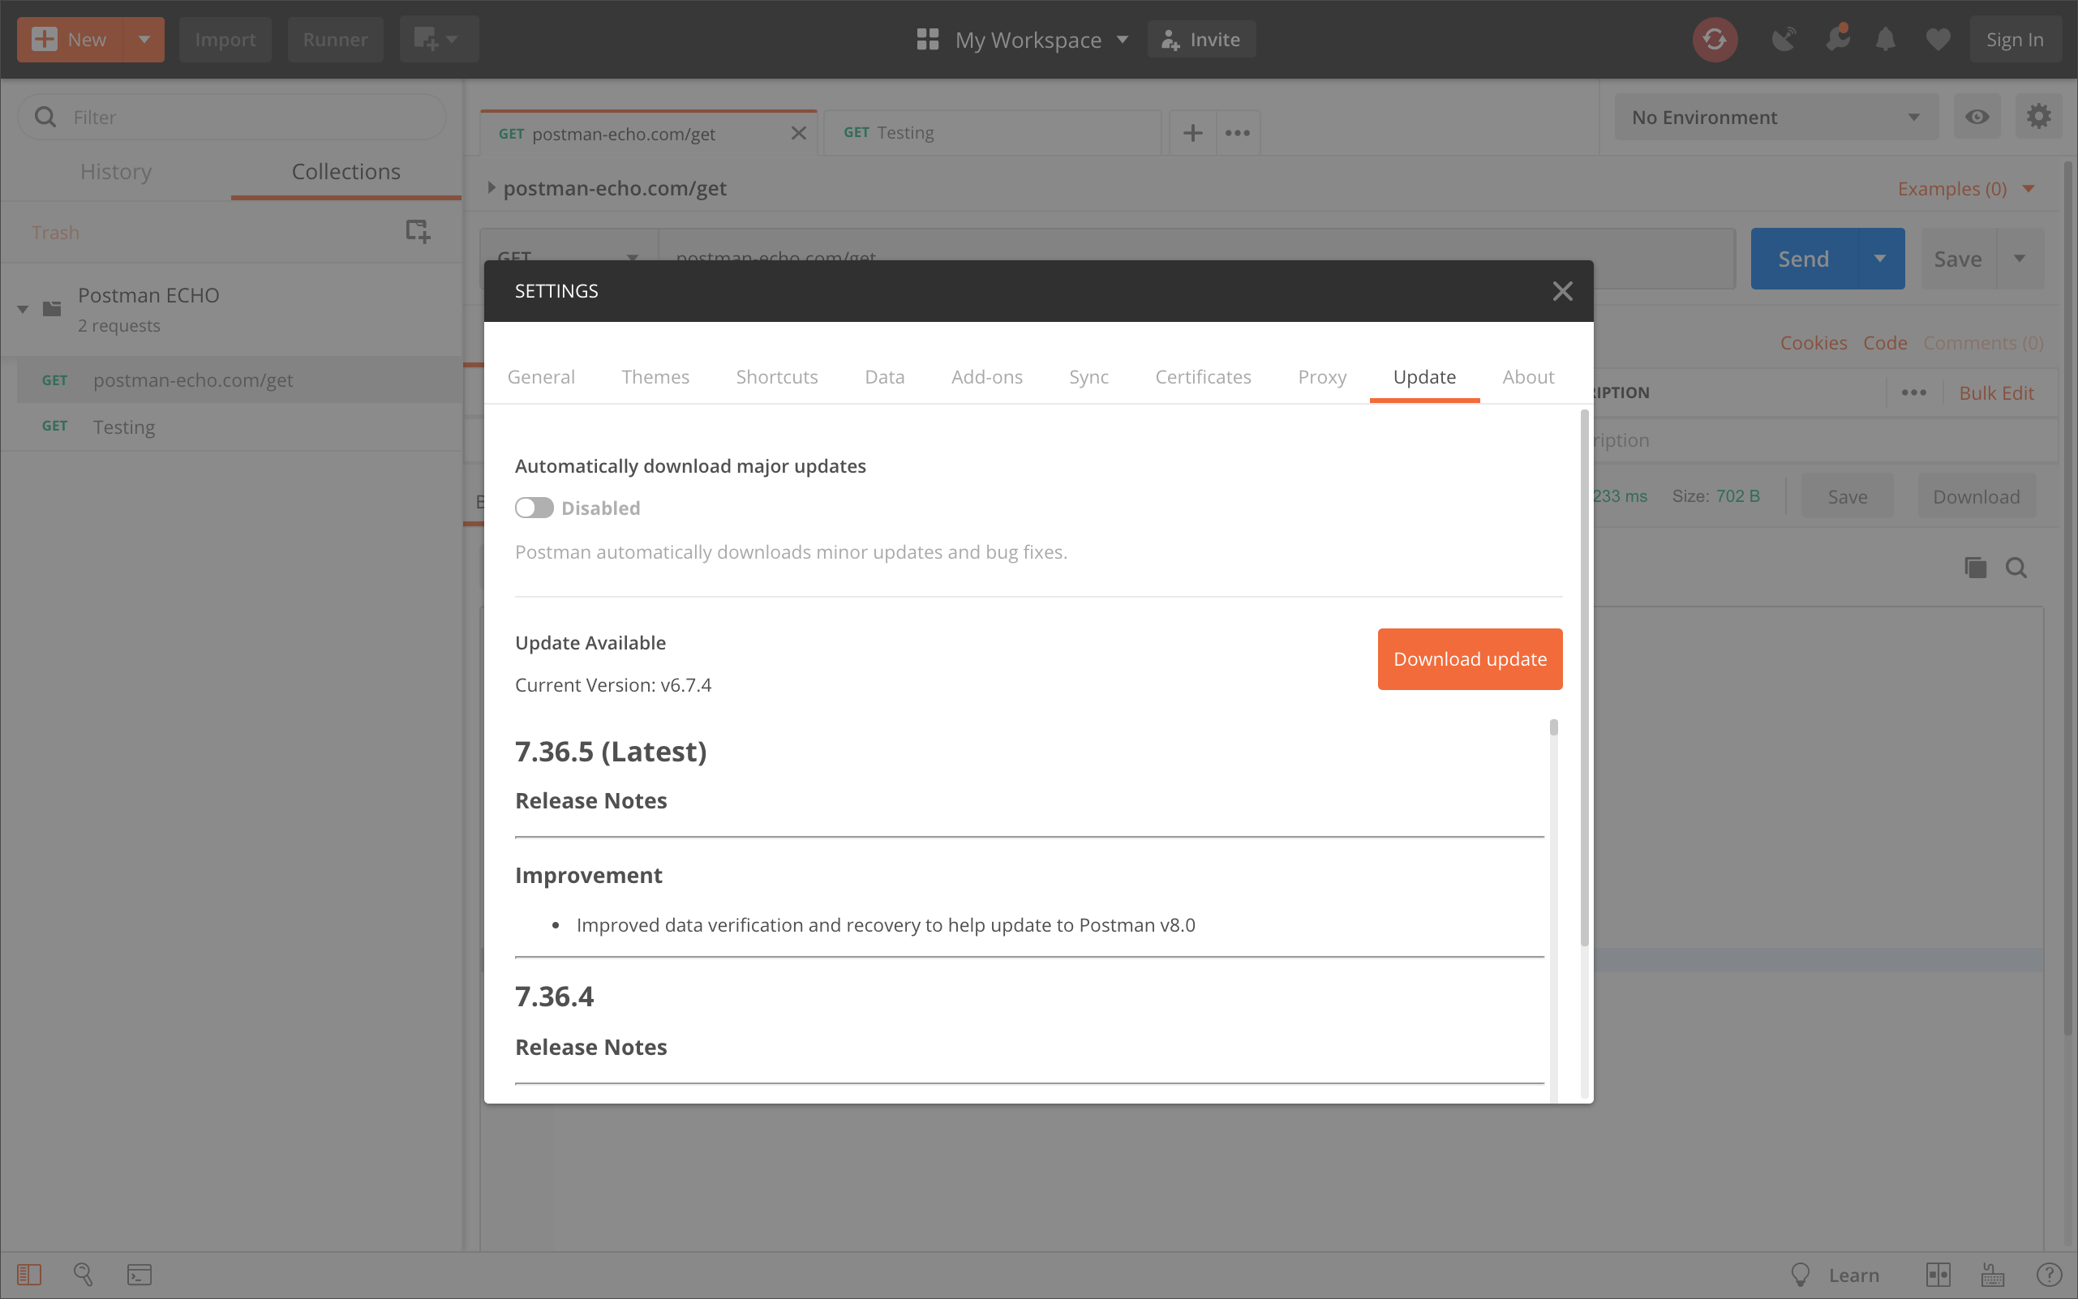The image size is (2078, 1299).
Task: Copy response using the copy icon
Action: pos(1975,568)
